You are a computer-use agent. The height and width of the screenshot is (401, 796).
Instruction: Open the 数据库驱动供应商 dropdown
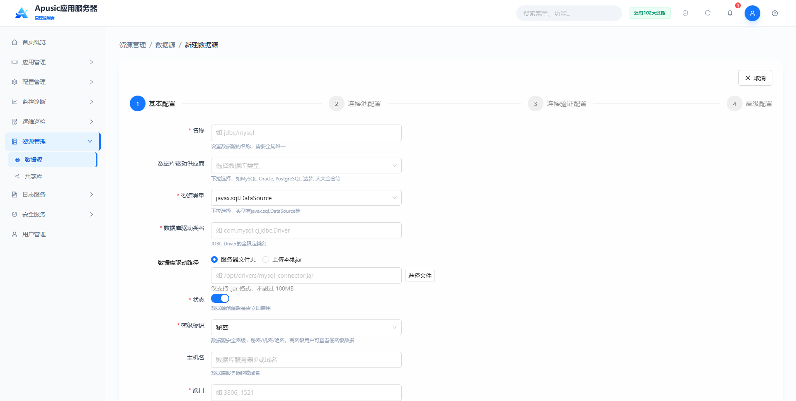coord(306,166)
